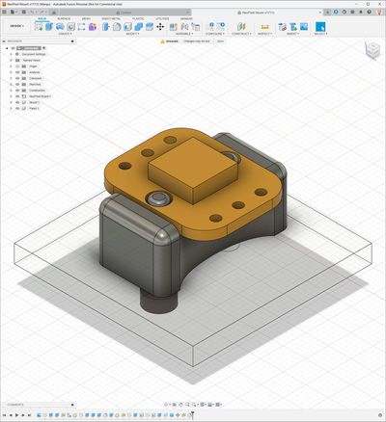Open the Design workspace dropdown
The height and width of the screenshot is (422, 386).
[17, 26]
